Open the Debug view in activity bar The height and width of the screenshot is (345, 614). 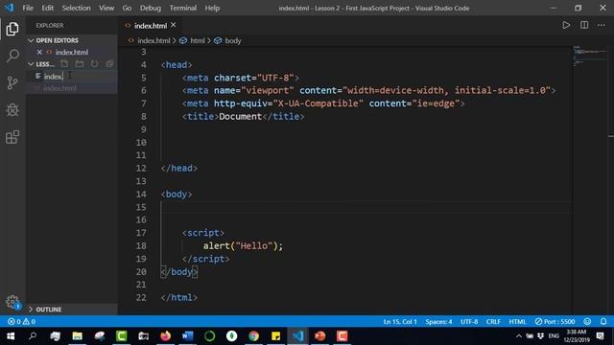tap(12, 110)
